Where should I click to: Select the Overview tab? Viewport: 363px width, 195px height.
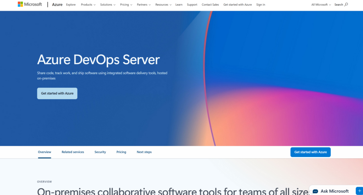[45, 152]
